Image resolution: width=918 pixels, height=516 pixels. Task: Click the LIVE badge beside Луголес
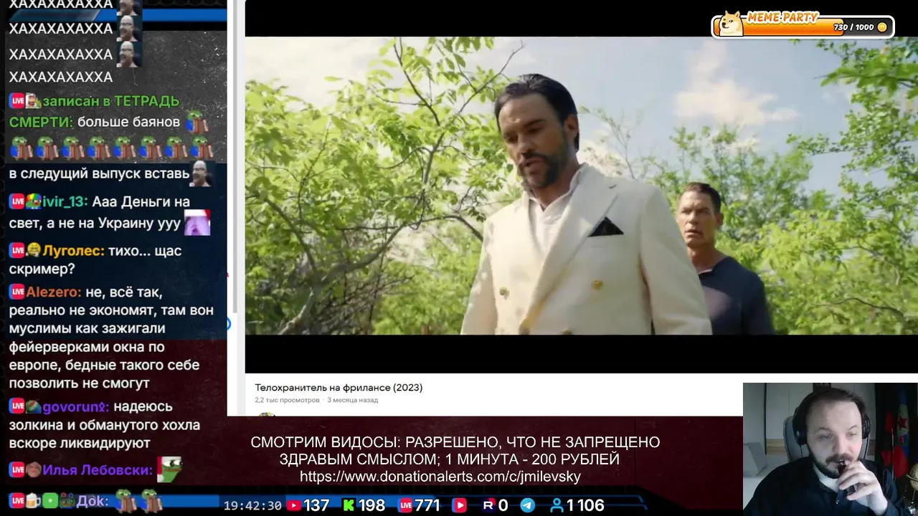click(x=17, y=251)
